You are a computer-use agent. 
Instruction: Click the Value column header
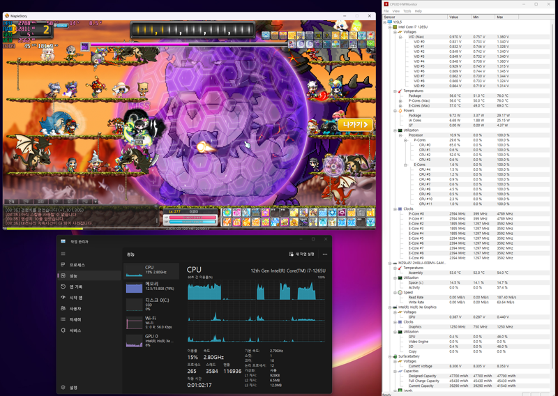click(459, 17)
